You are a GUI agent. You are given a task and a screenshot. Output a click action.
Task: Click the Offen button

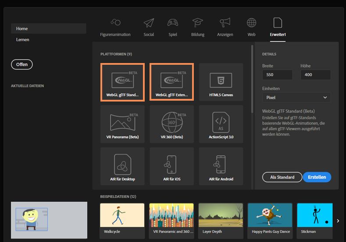[22, 64]
